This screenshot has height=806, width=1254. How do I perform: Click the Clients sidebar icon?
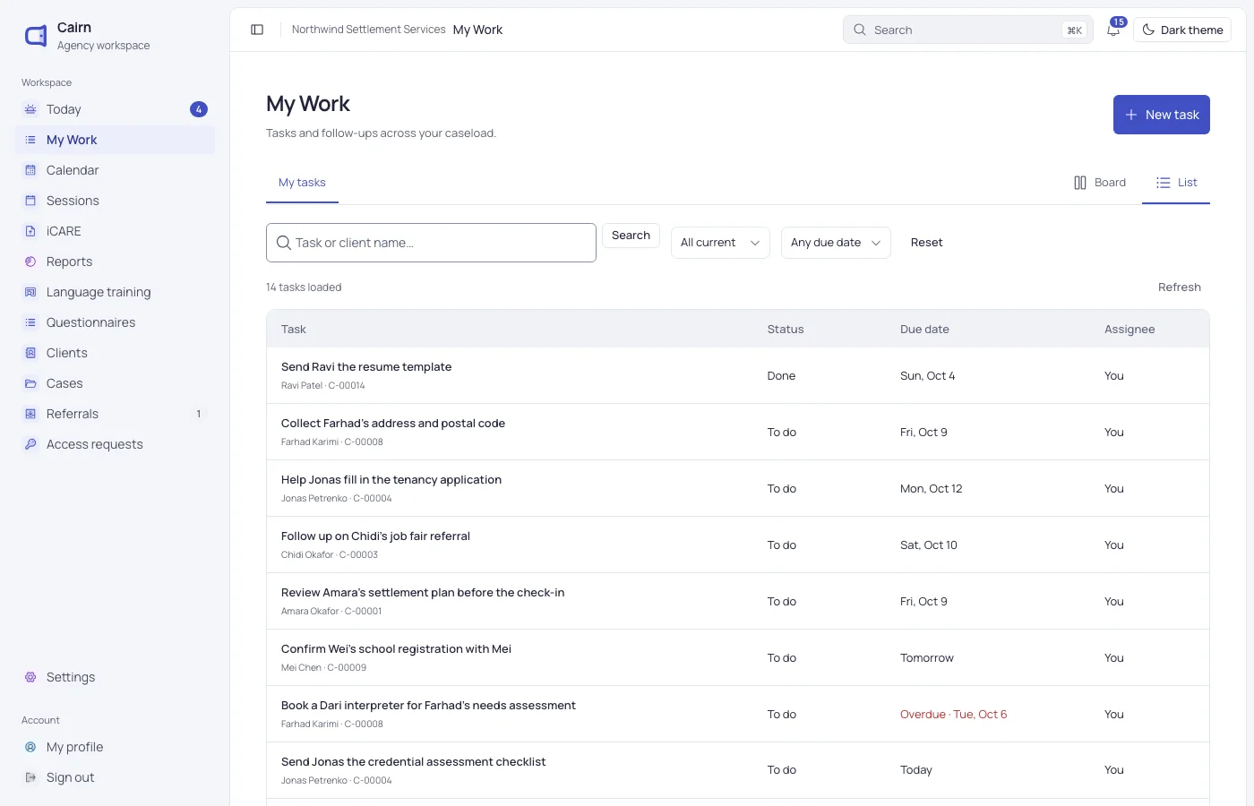coord(30,353)
